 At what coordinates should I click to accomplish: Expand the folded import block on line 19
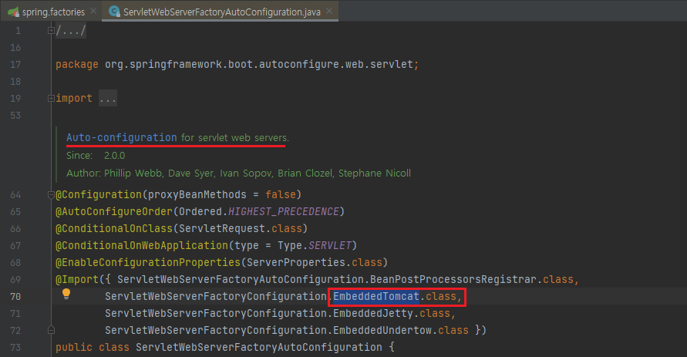51,98
